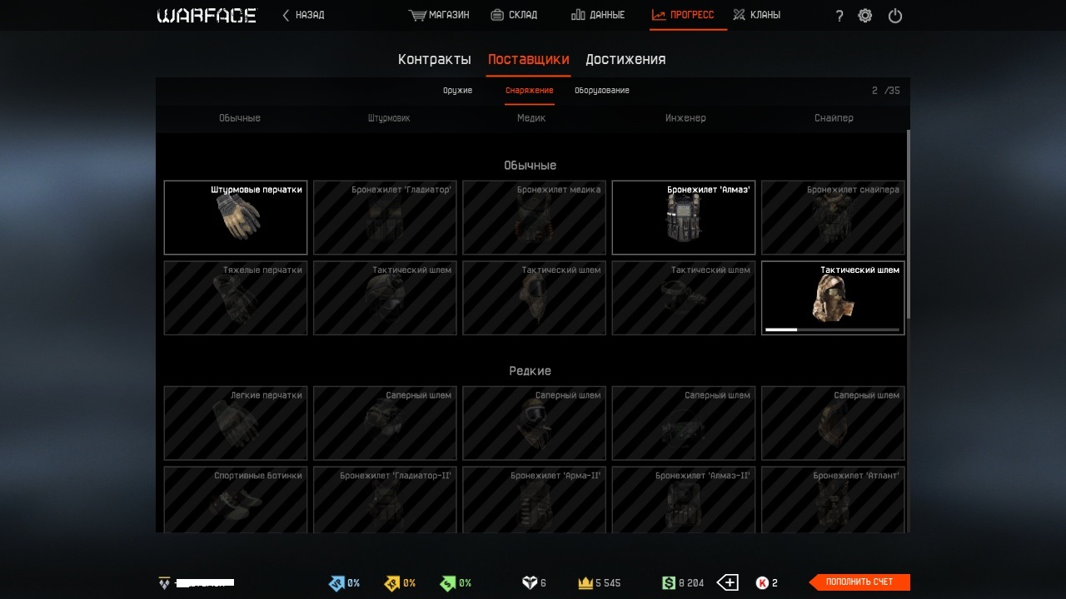Click the red K credits icon

[x=762, y=583]
